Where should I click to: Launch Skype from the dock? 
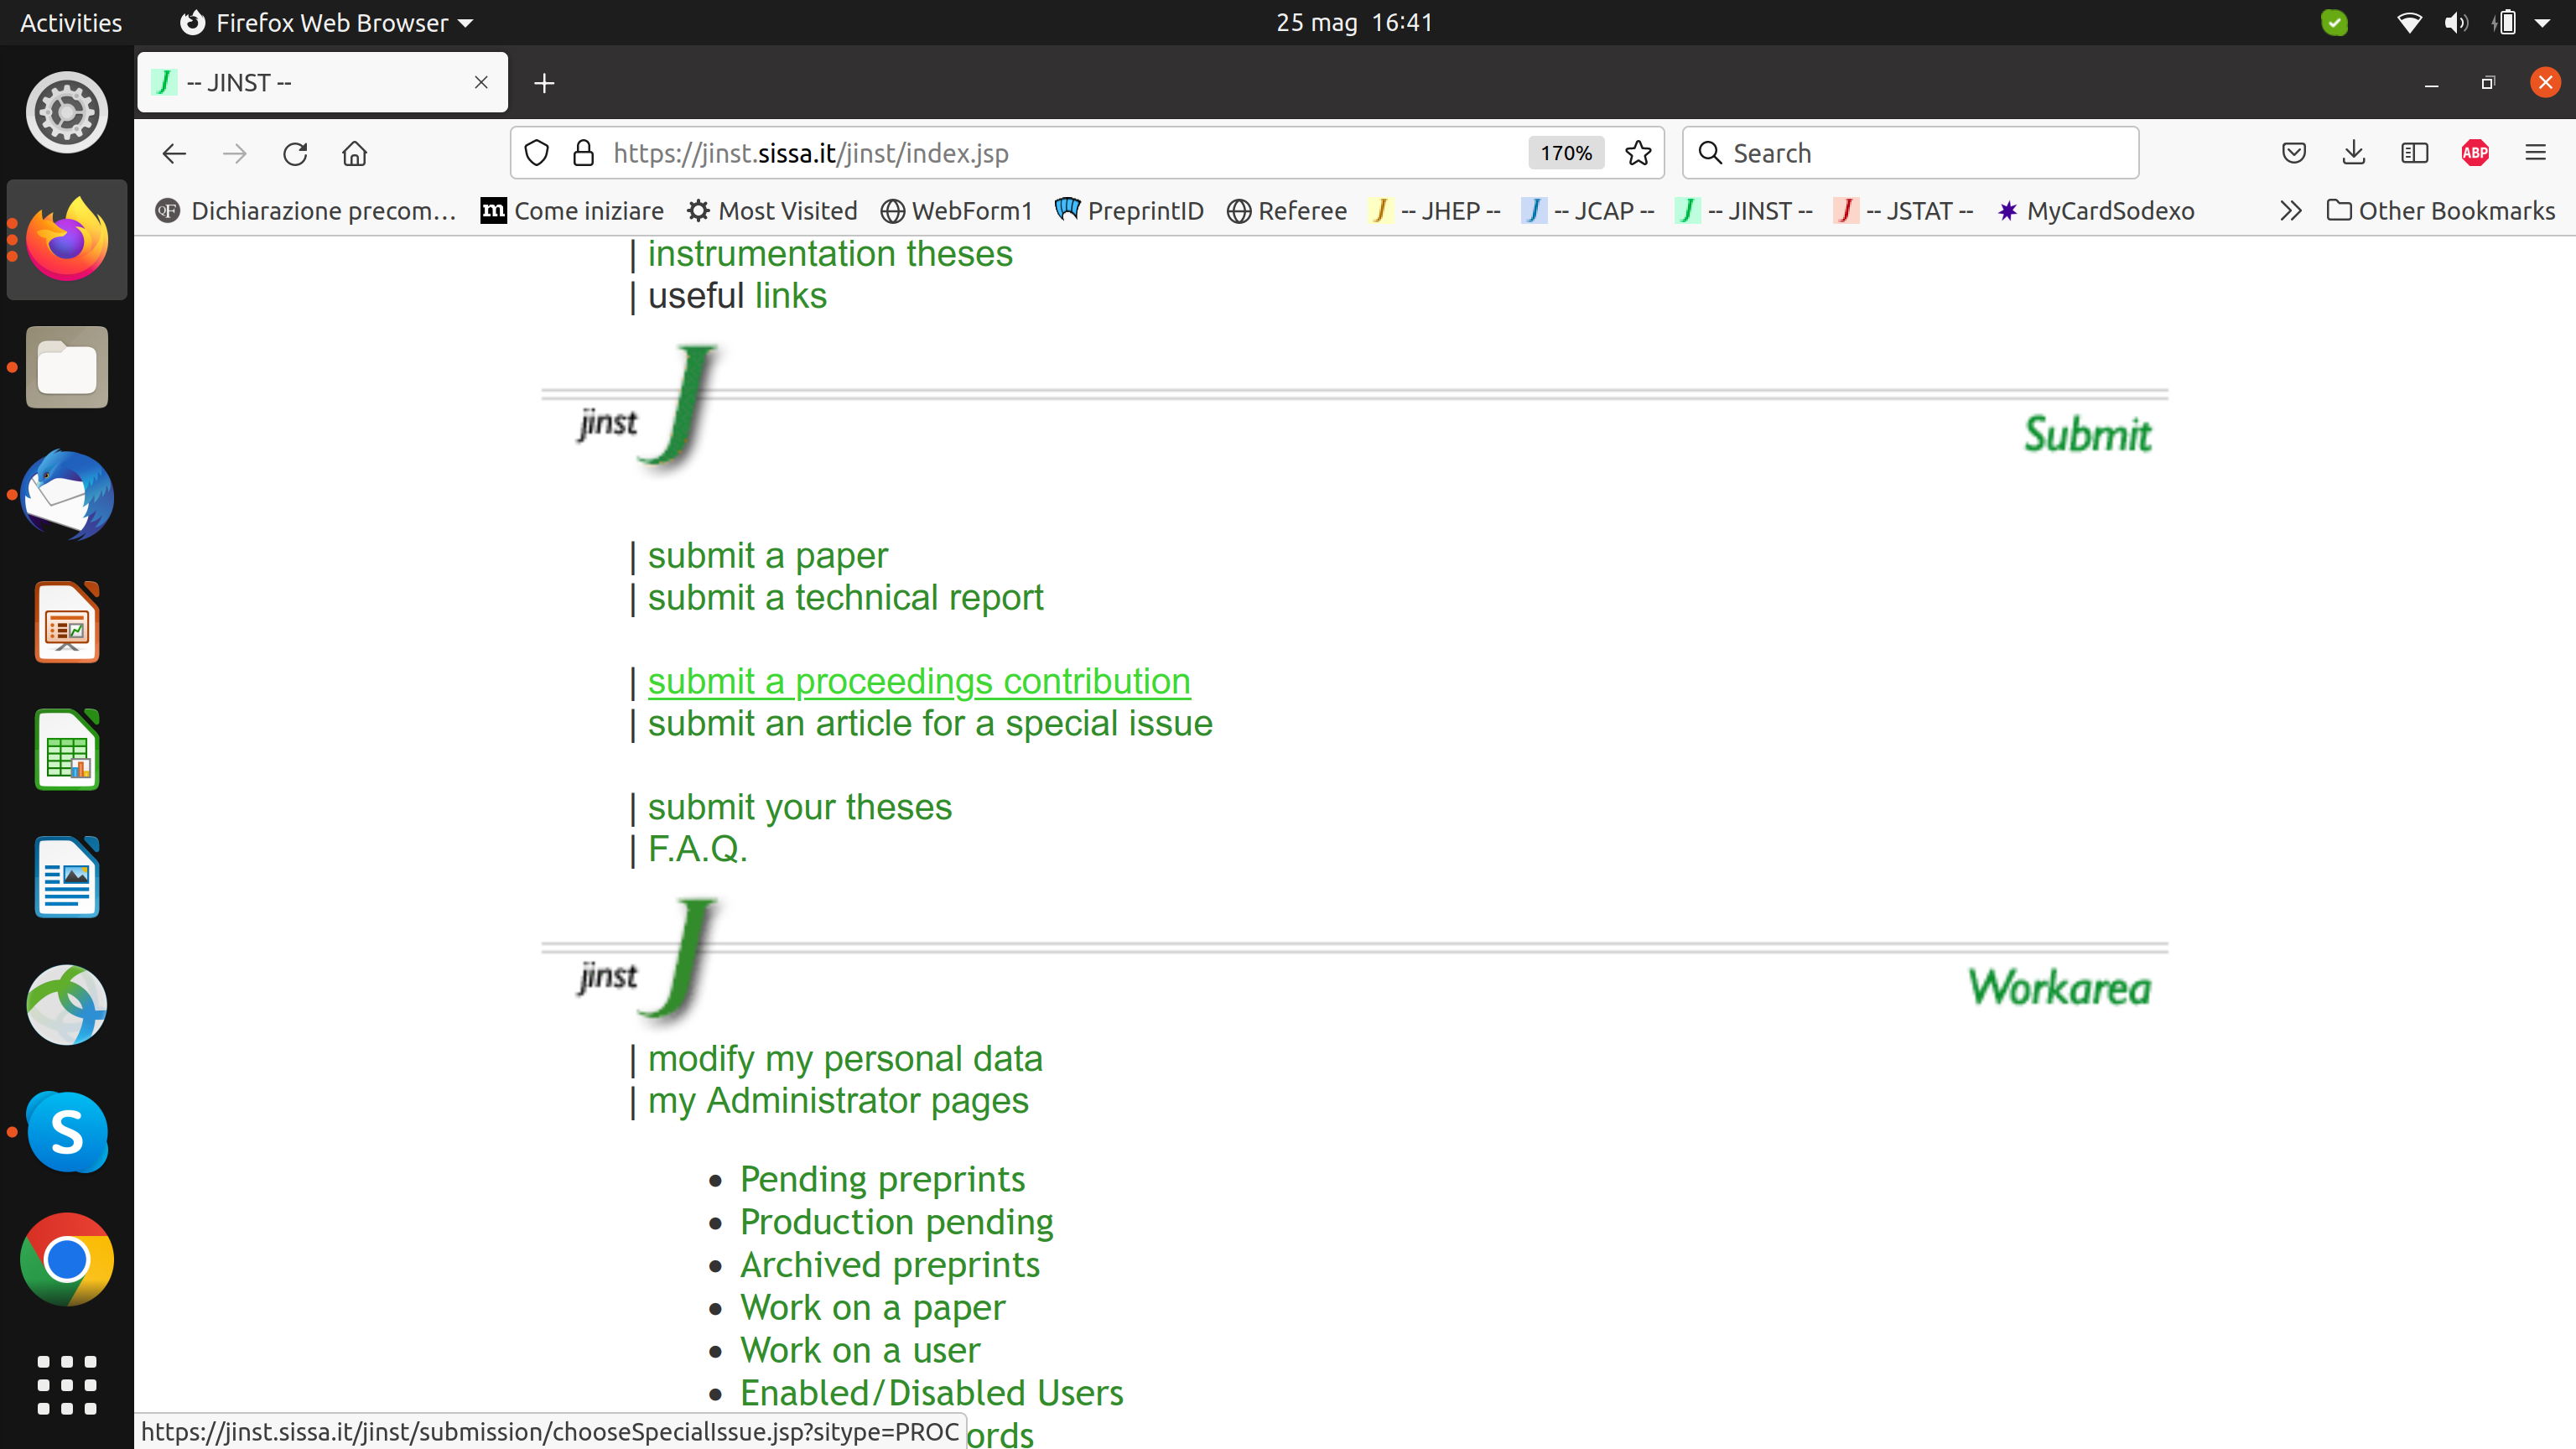pyautogui.click(x=67, y=1132)
